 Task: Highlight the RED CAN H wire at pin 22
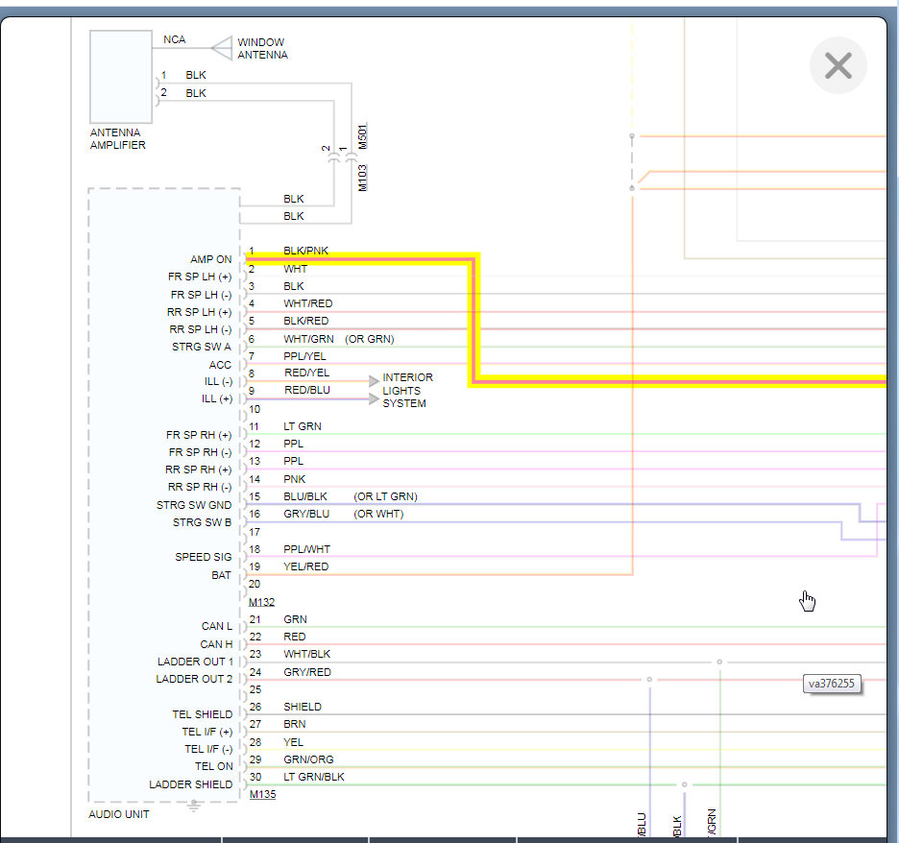pyautogui.click(x=576, y=644)
